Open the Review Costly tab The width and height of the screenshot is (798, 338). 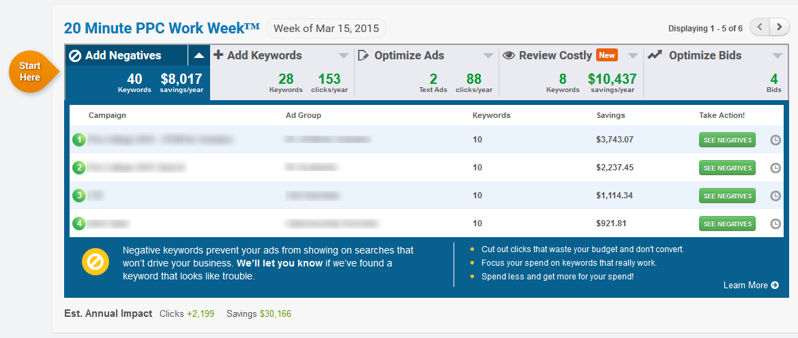coord(555,56)
